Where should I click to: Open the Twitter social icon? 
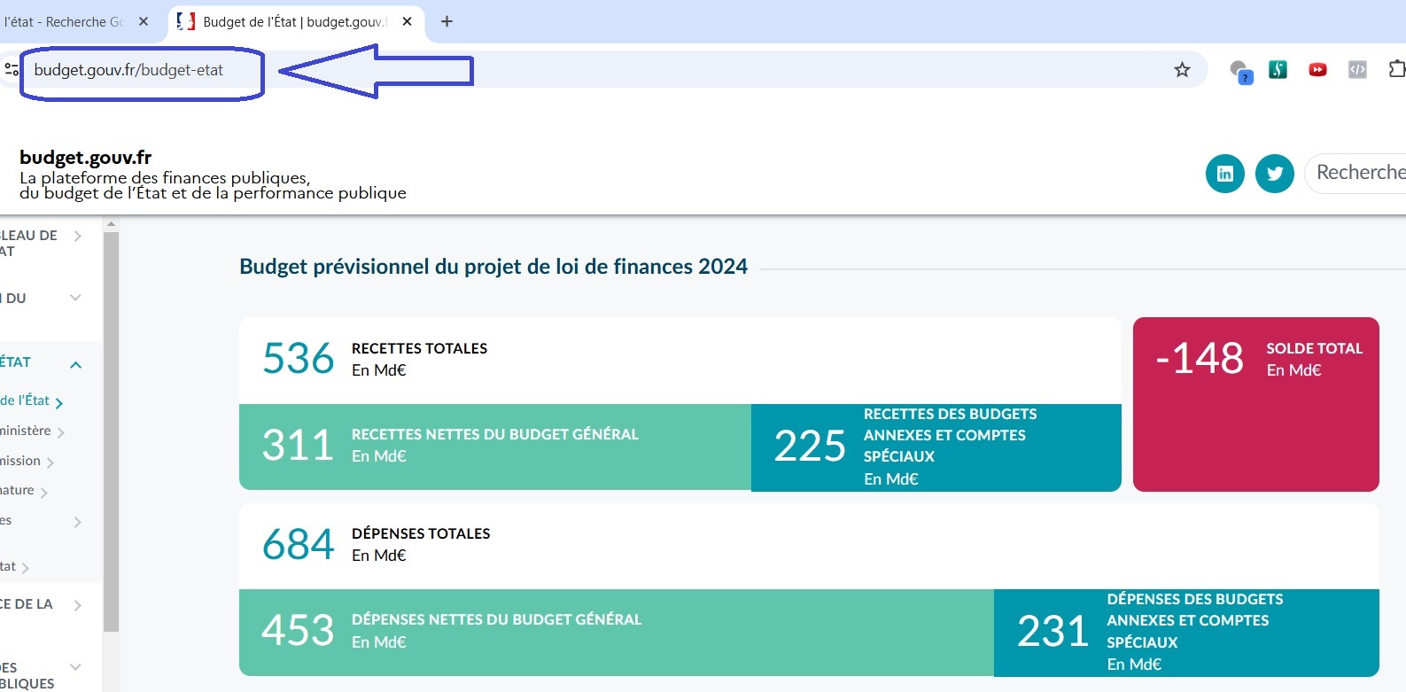tap(1275, 174)
